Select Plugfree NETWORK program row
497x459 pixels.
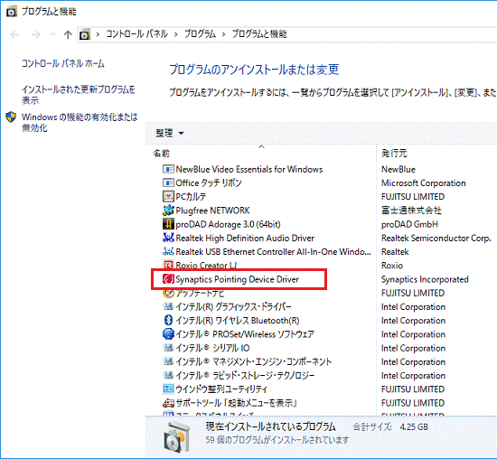[212, 211]
